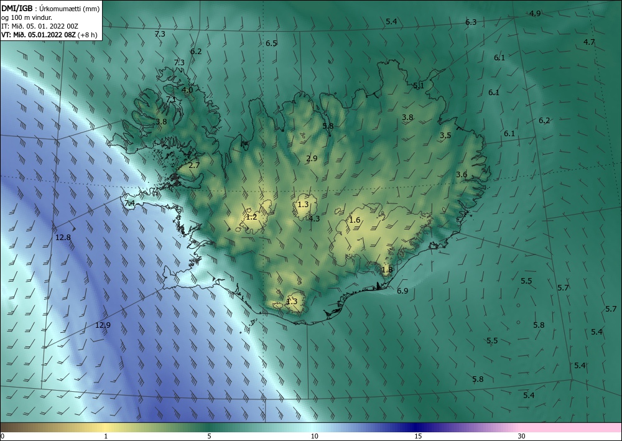Click the 2.9 value in north-central Iceland
The height and width of the screenshot is (441, 622).
[312, 158]
